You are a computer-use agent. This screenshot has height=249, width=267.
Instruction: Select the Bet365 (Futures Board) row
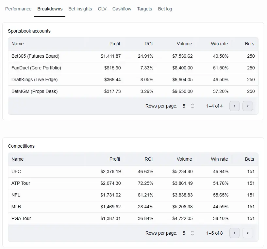(x=133, y=56)
